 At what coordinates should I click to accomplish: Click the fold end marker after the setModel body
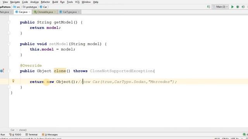click(x=9, y=55)
